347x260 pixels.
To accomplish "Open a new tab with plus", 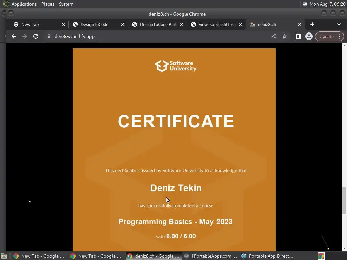I will pos(312,24).
